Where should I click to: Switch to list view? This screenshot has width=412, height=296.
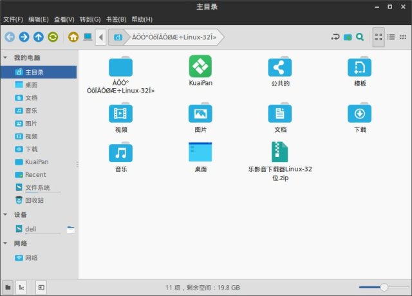pyautogui.click(x=391, y=37)
